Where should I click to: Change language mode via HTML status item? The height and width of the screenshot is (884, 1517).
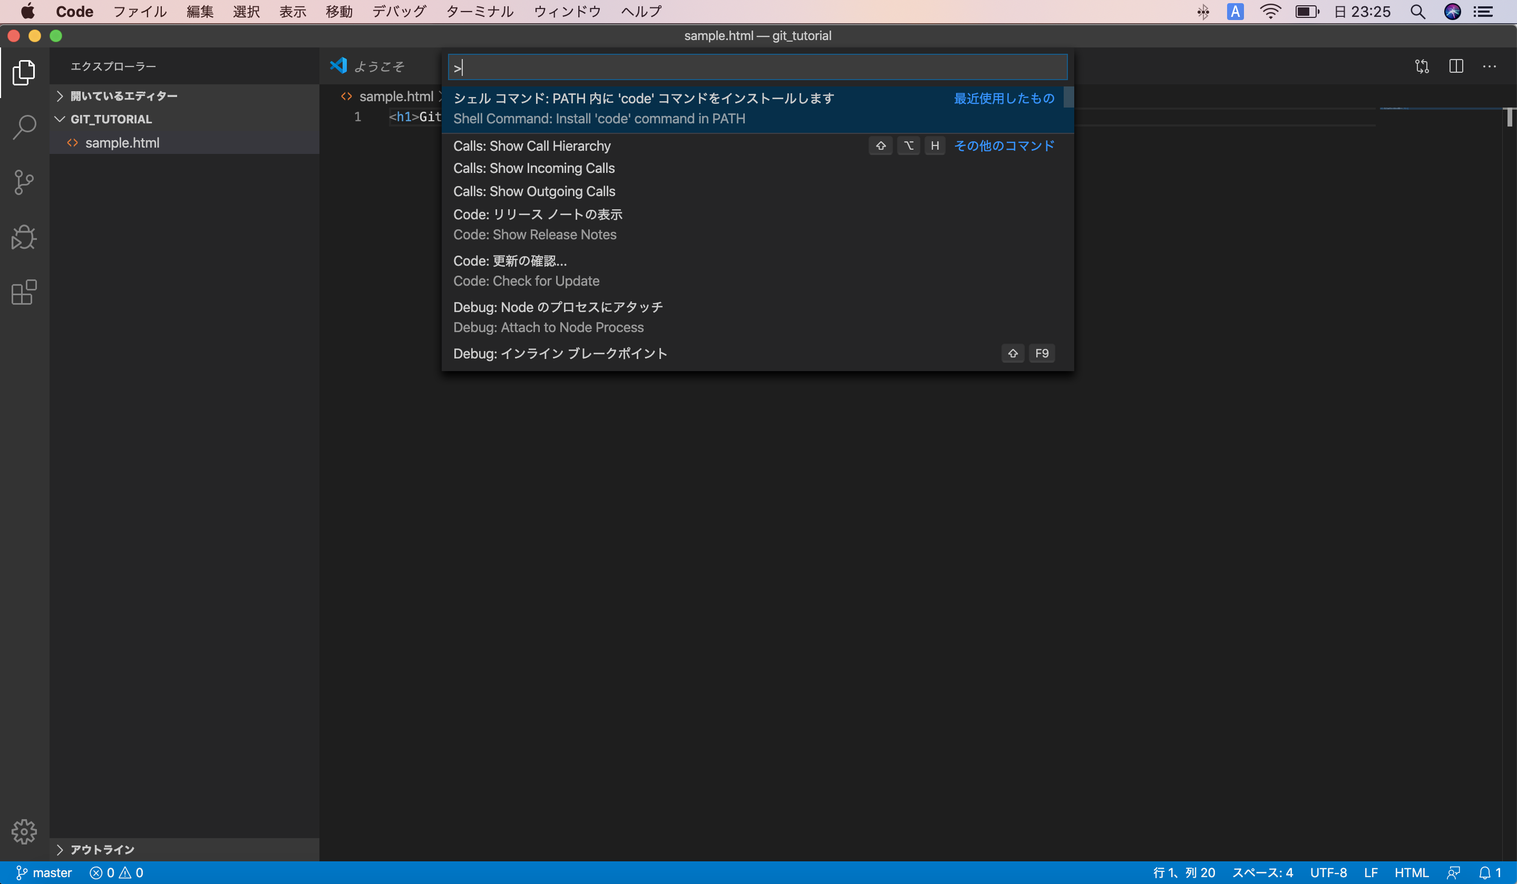click(x=1411, y=872)
